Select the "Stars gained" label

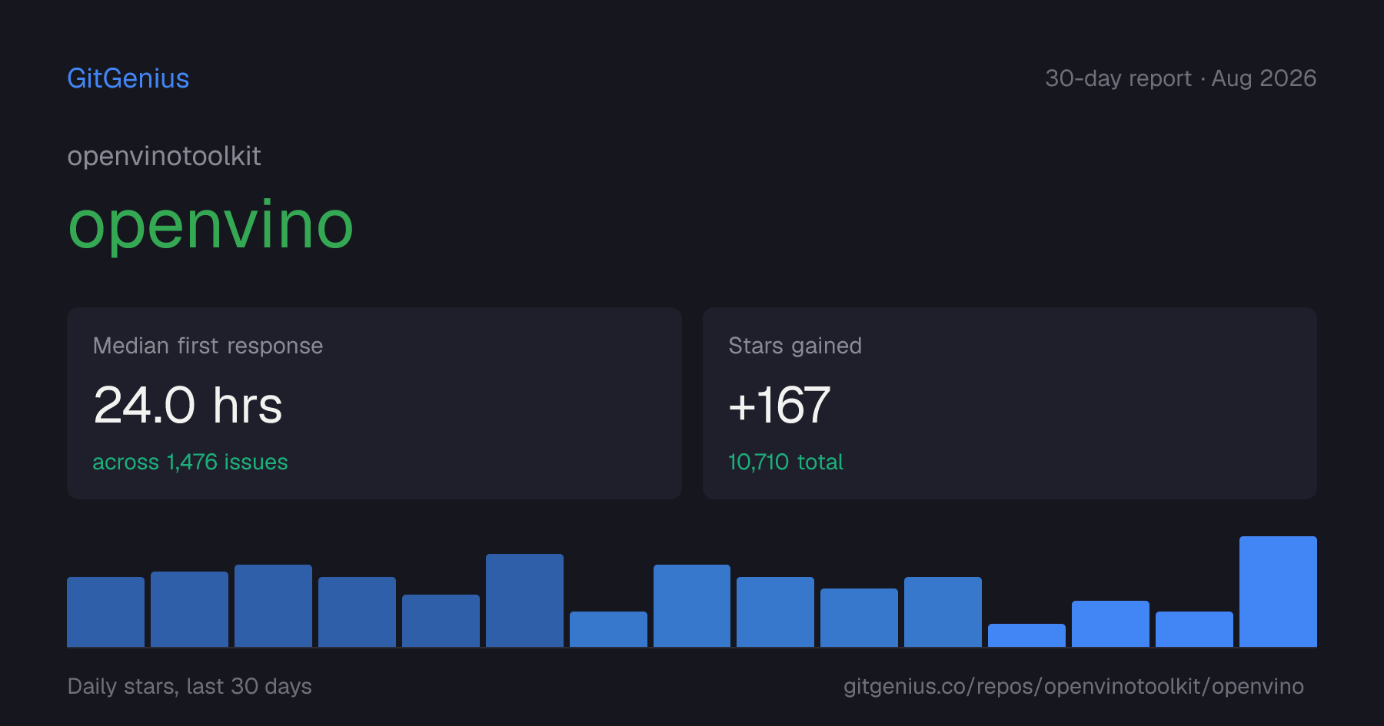(x=795, y=346)
